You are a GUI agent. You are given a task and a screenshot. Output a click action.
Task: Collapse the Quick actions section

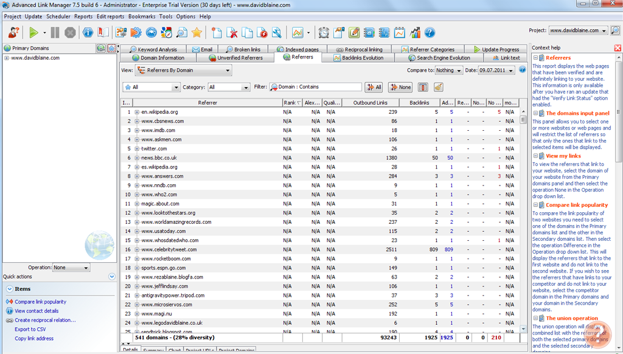[112, 277]
